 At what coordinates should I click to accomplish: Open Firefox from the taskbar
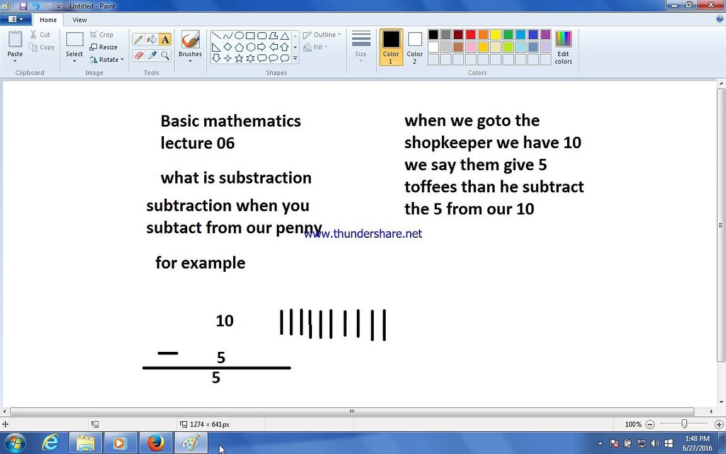coord(156,443)
